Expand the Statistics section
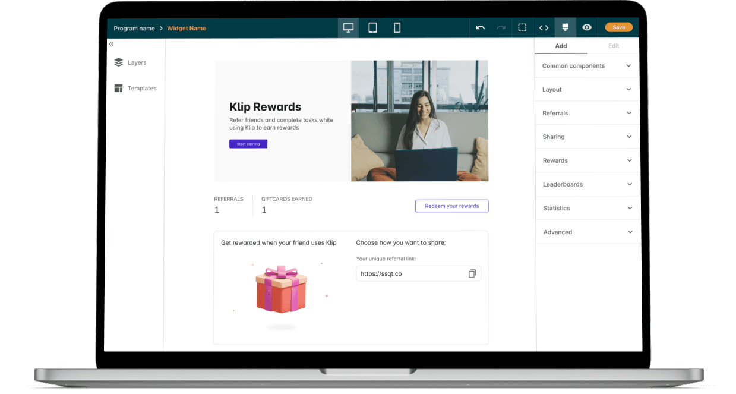This screenshot has width=736, height=394. pos(587,208)
